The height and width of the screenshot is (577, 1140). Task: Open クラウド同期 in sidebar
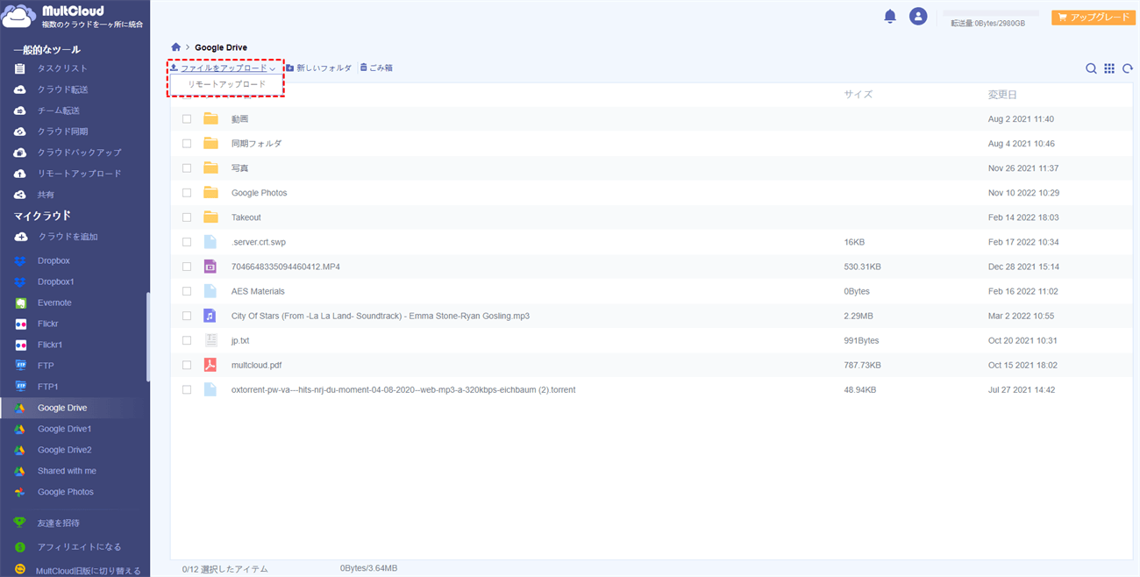62,132
